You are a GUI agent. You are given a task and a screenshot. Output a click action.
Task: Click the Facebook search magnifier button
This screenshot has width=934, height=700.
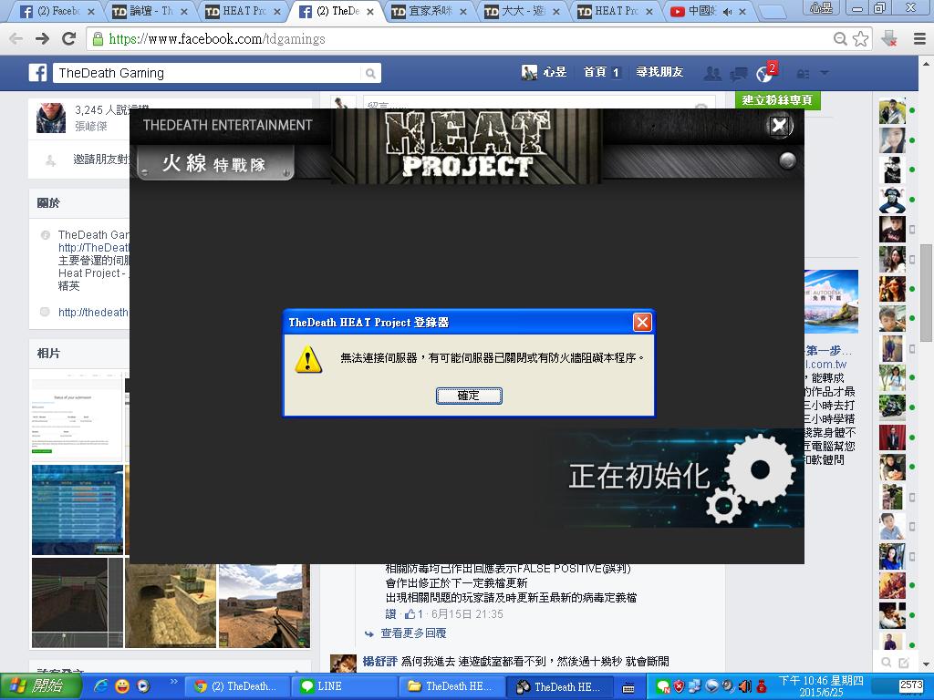pyautogui.click(x=370, y=73)
